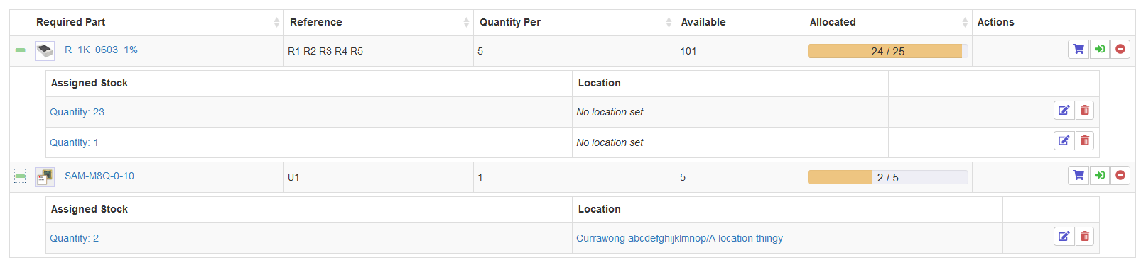Delete the Quantity: 2 stock allocation
Viewport: 1141px width, 265px height.
(1085, 236)
